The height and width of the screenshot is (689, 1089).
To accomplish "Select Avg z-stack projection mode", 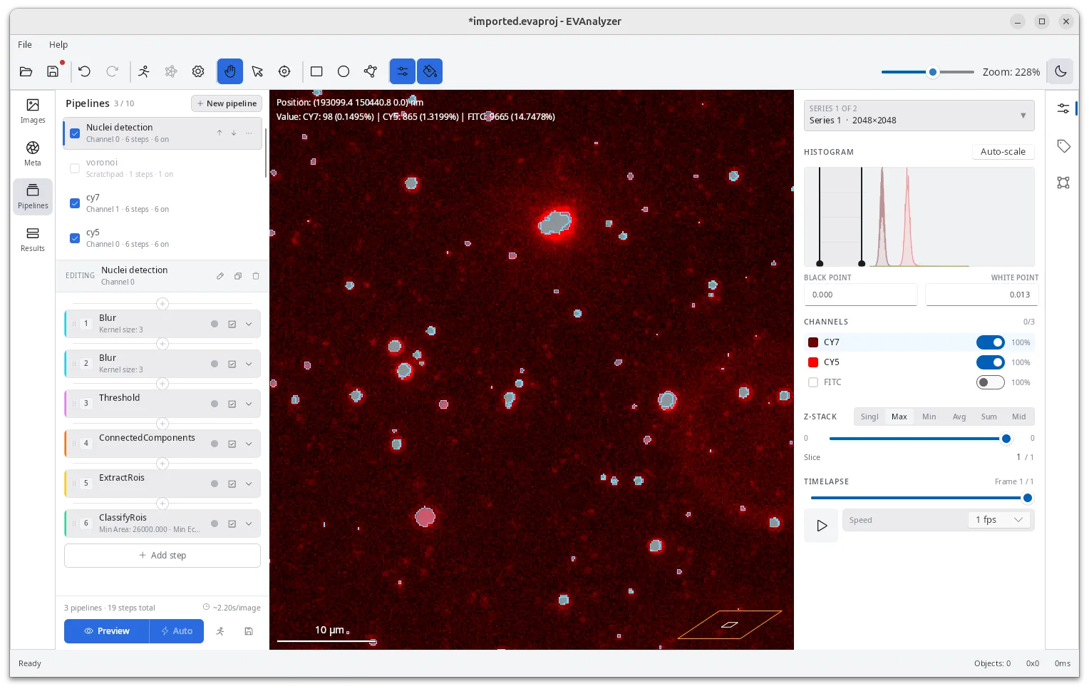I will click(959, 417).
